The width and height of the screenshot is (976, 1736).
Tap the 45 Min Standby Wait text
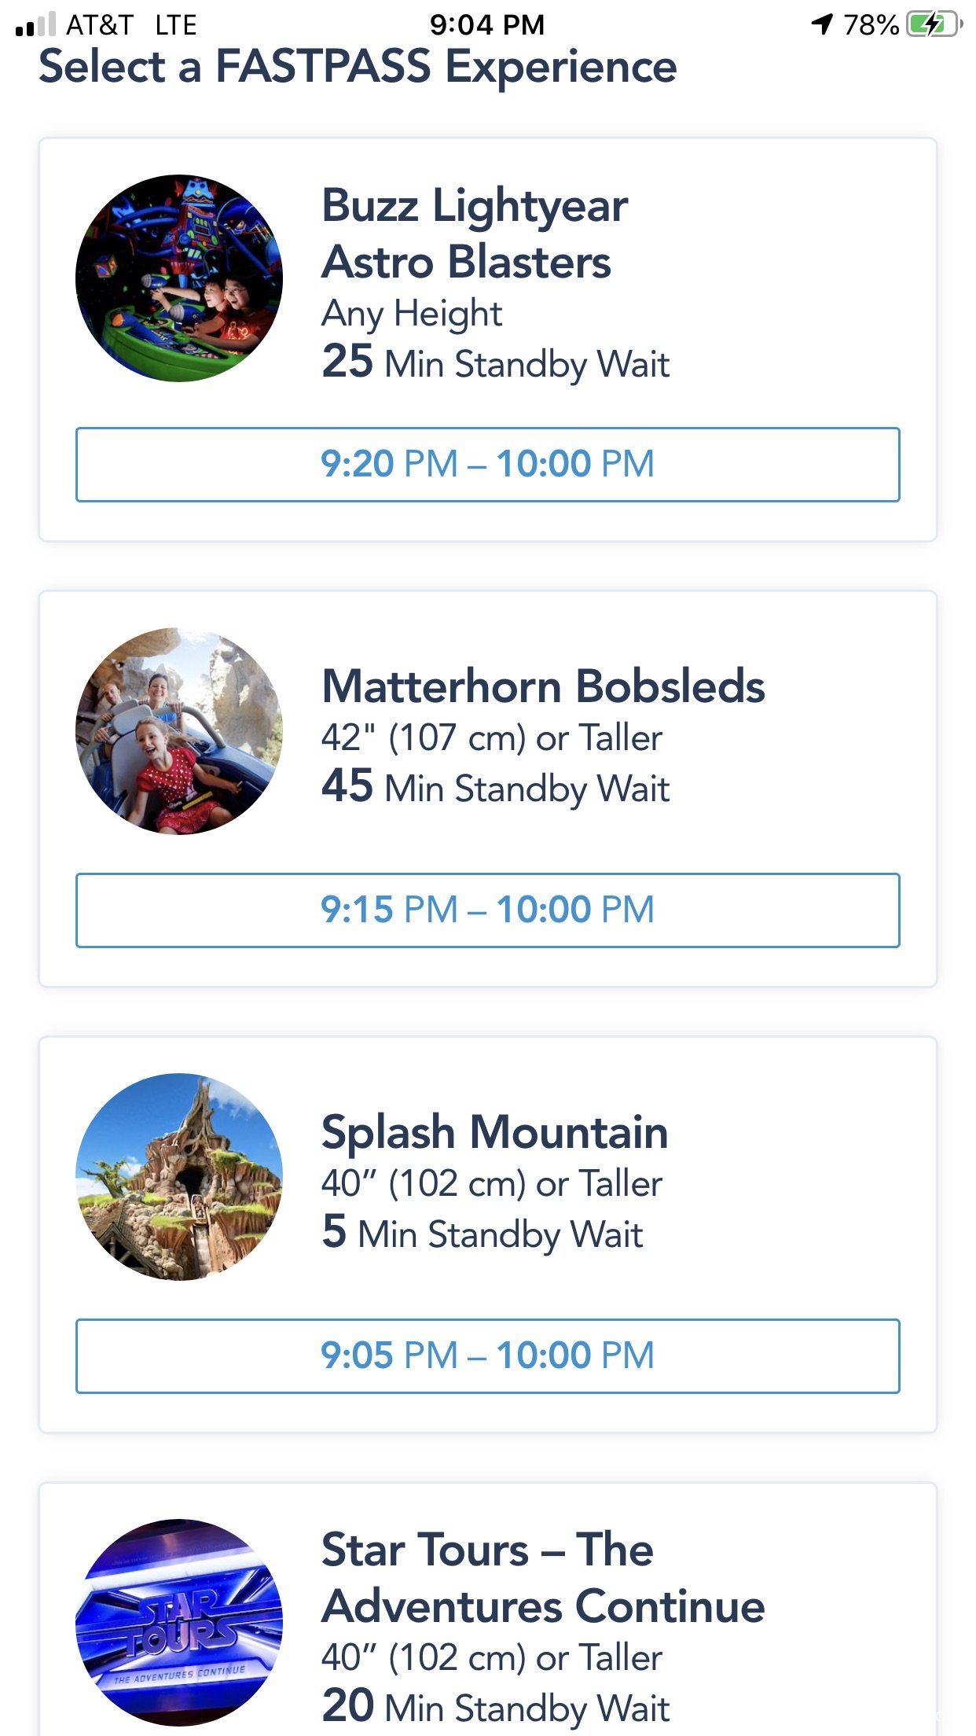[496, 788]
